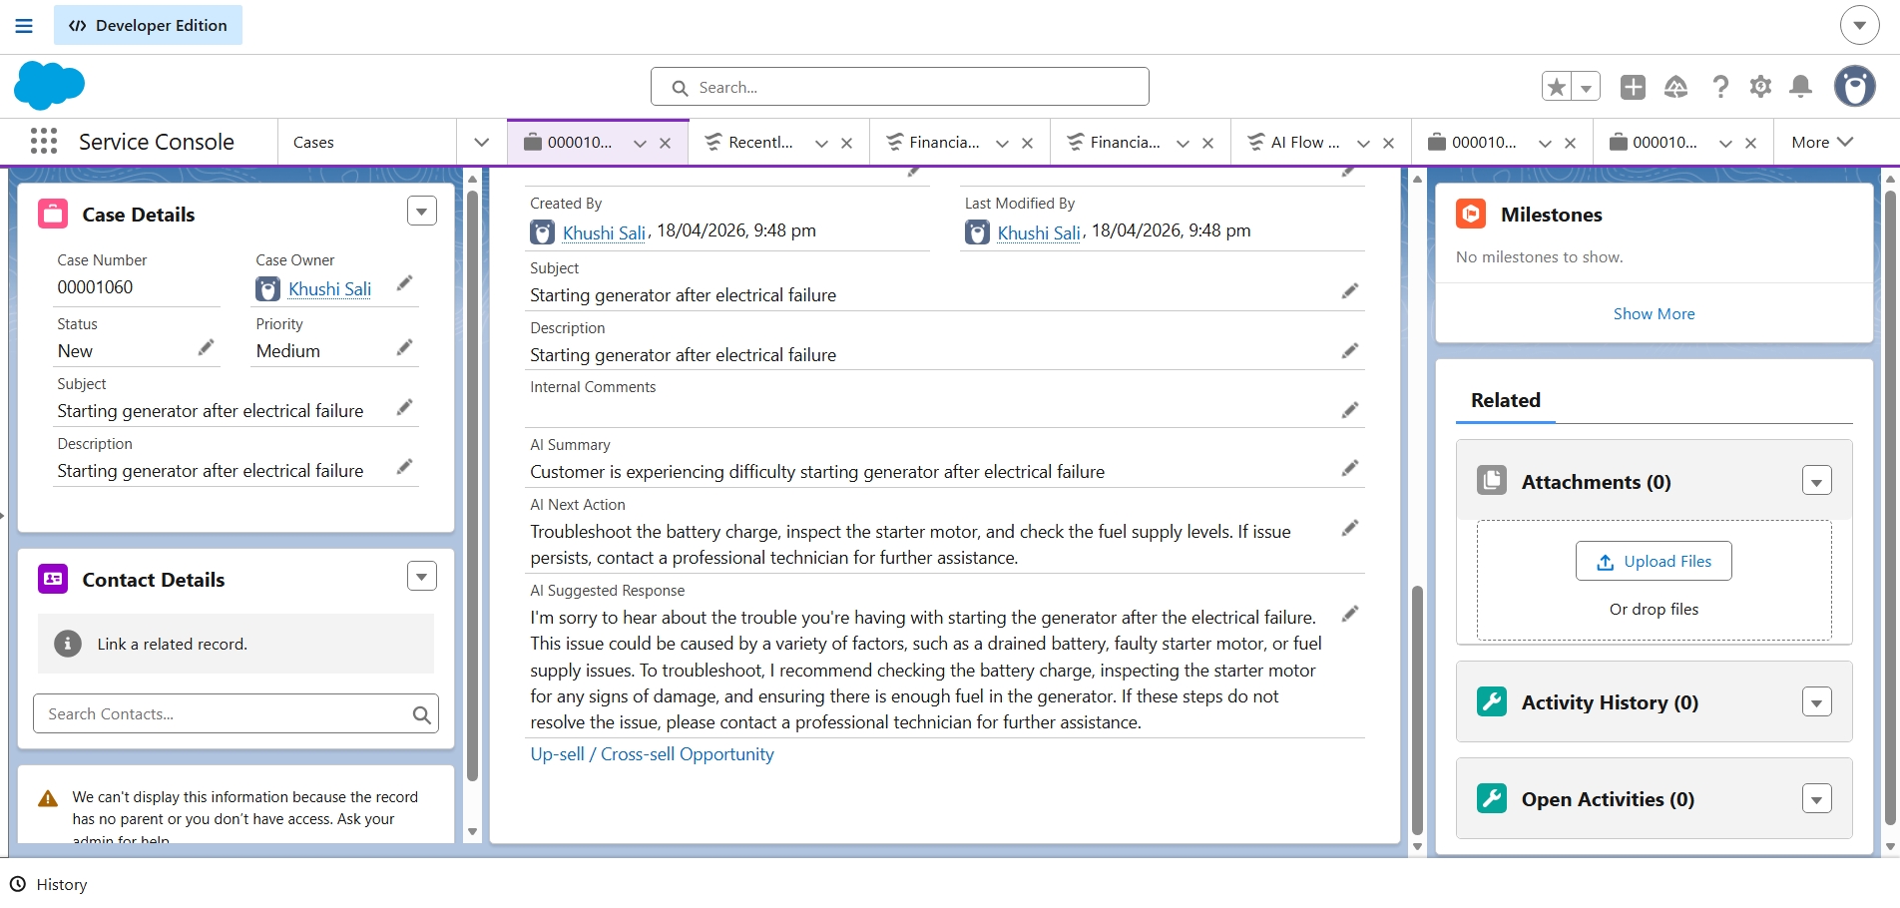The height and width of the screenshot is (908, 1900).
Task: Expand the Favorites list dropdown
Action: pos(1586,87)
